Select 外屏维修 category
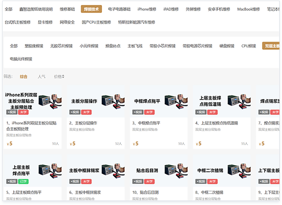 point(193,9)
